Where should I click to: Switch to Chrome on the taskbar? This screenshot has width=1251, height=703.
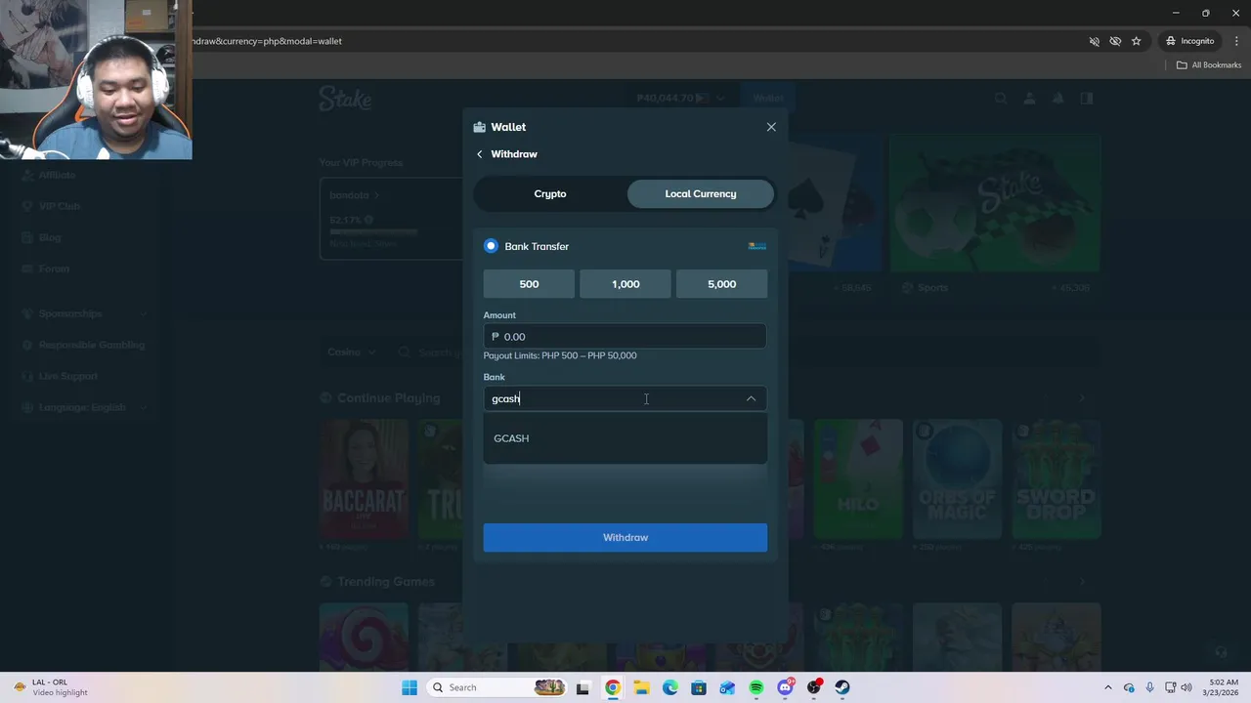[x=612, y=687]
